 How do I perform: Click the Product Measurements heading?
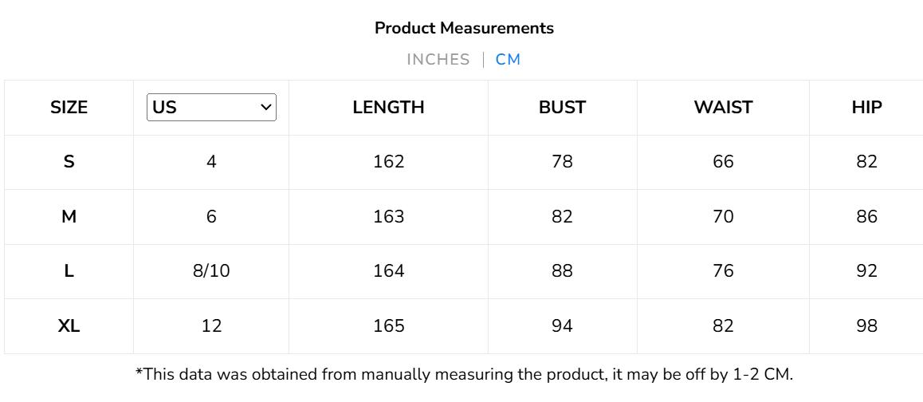tap(464, 28)
